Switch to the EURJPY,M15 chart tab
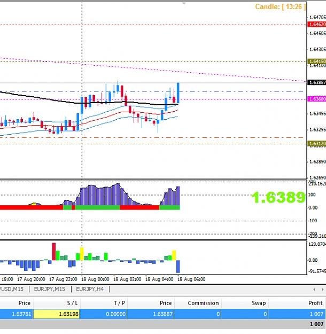Screen dimensions: 326x334 49,289
